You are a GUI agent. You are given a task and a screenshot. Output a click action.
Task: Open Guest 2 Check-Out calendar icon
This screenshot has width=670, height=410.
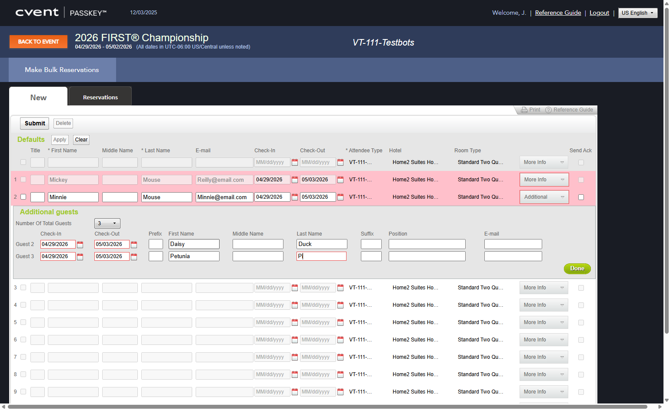134,245
